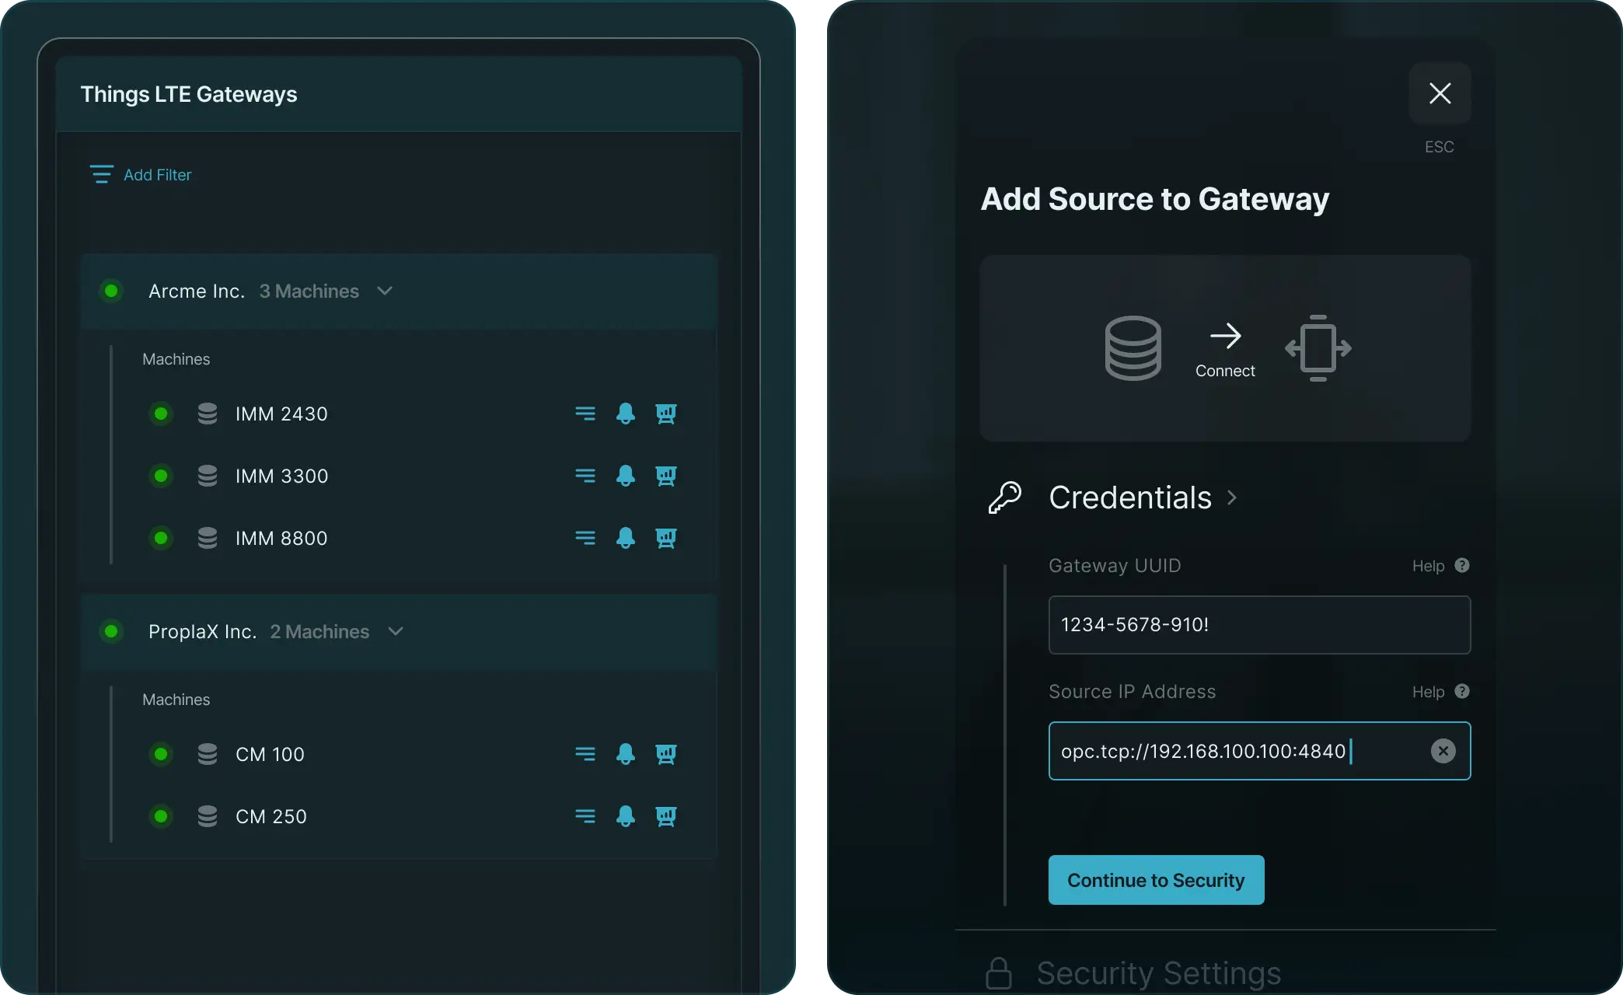
Task: Click the Add Filter link
Action: click(x=157, y=175)
